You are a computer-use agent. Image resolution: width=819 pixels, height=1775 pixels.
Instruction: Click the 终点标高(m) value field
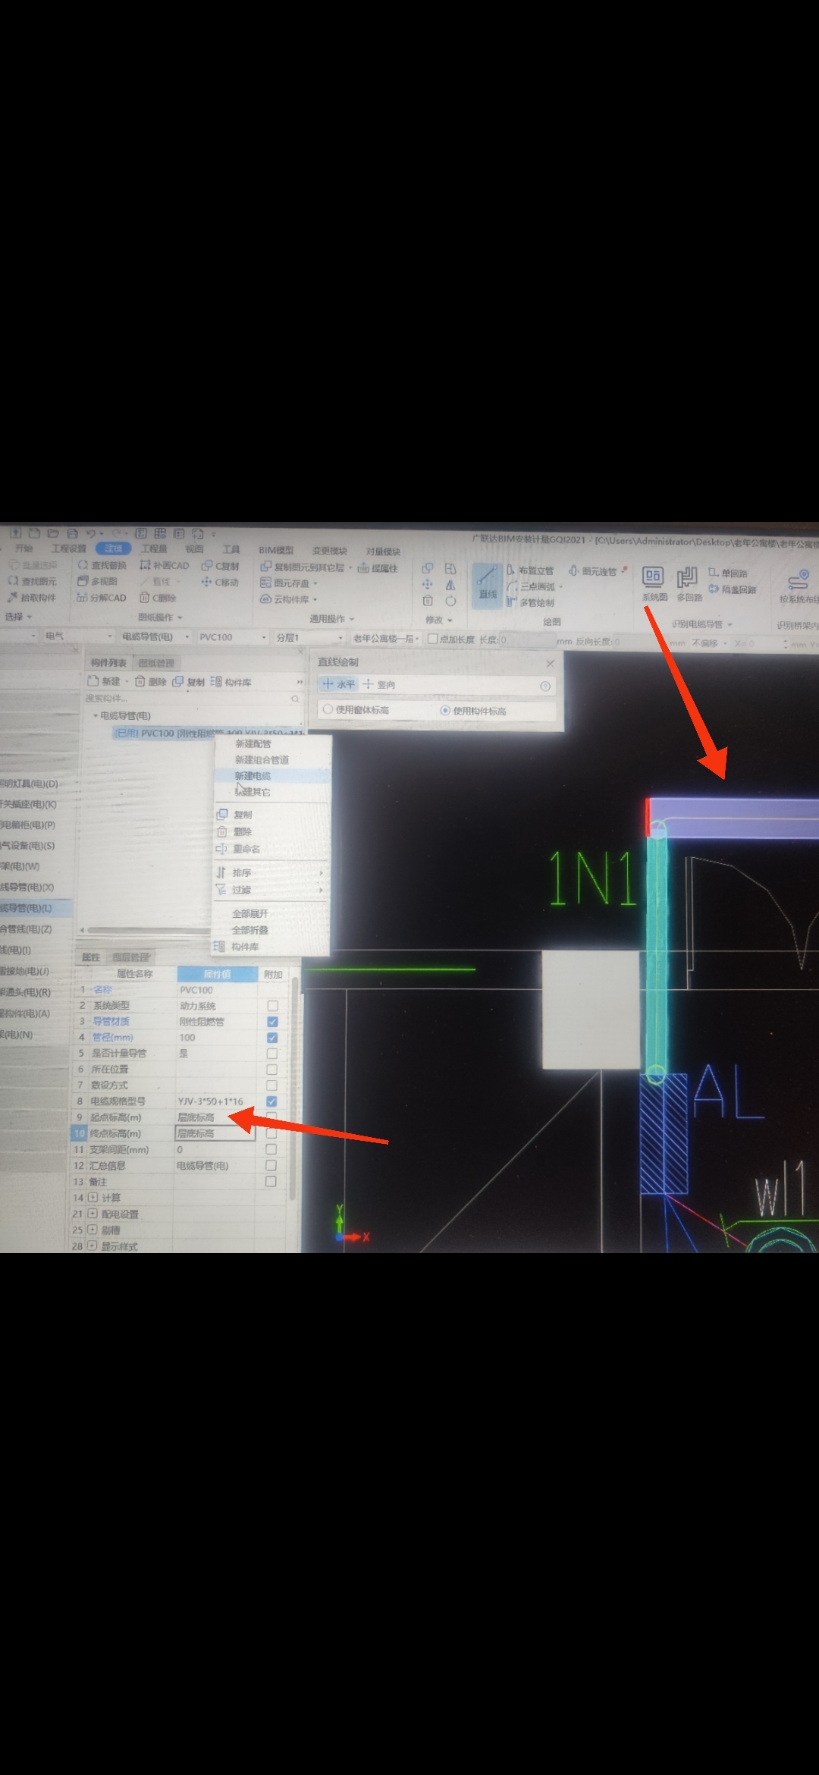point(215,1133)
